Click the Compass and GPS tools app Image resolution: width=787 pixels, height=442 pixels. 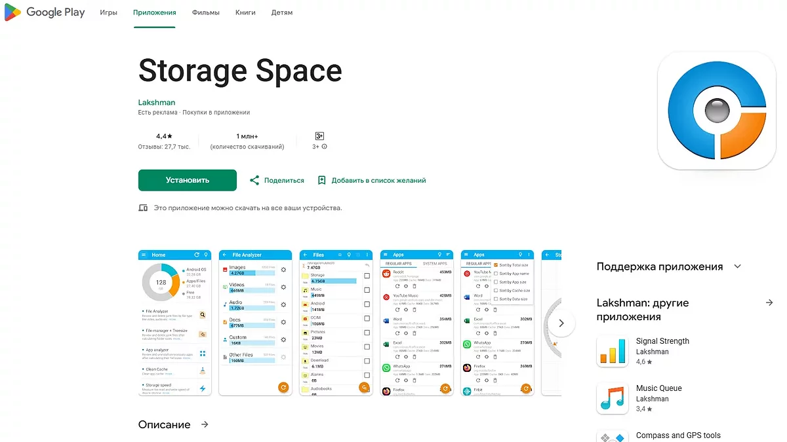(x=677, y=435)
